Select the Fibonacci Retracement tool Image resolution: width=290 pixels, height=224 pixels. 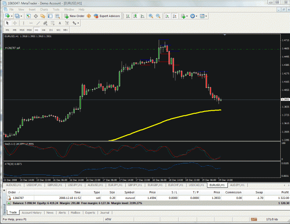(52, 23)
